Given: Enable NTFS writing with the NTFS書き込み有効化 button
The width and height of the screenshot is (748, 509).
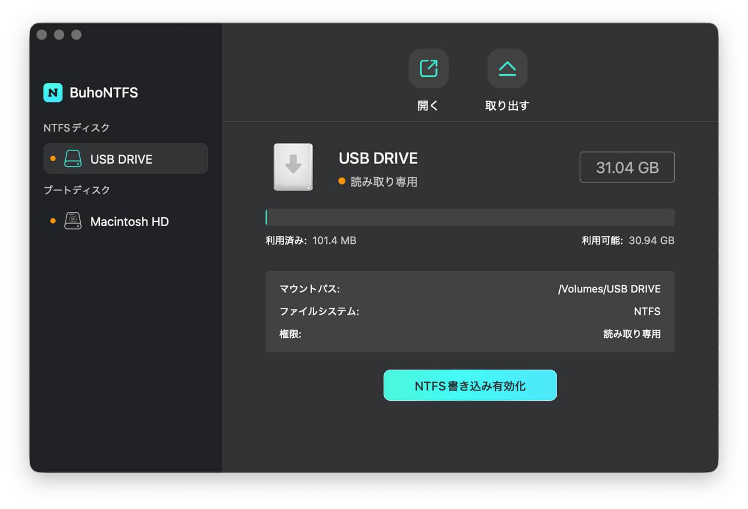Looking at the screenshot, I should point(470,385).
